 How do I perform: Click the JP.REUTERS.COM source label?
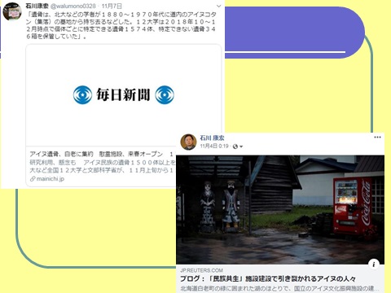click(201, 270)
